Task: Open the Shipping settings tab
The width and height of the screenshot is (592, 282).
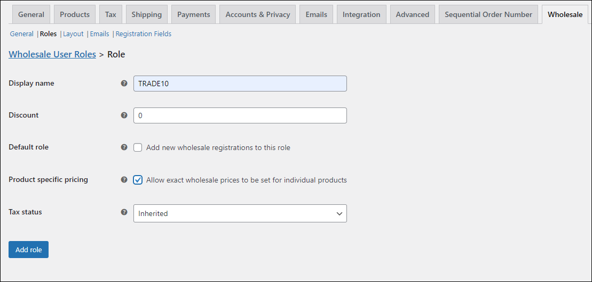Action: click(146, 14)
